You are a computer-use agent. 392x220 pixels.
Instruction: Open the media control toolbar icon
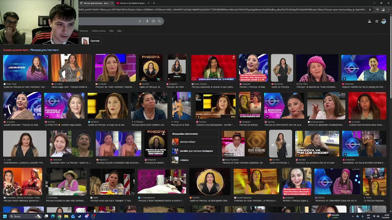point(377,9)
